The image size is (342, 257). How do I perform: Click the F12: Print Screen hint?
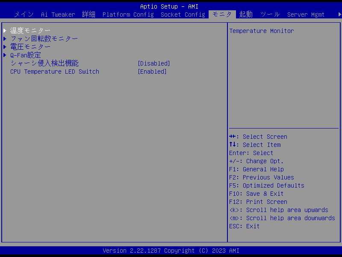click(x=258, y=202)
